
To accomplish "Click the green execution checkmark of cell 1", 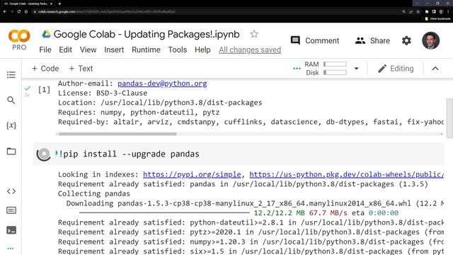I will tap(28, 88).
